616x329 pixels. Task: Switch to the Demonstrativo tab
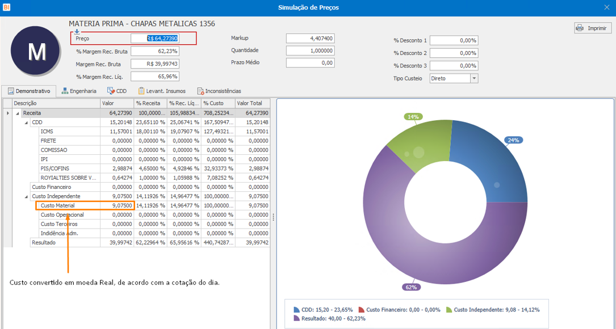pyautogui.click(x=29, y=91)
